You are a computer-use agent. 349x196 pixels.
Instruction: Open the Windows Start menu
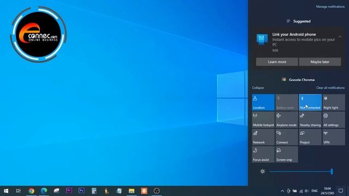6,191
